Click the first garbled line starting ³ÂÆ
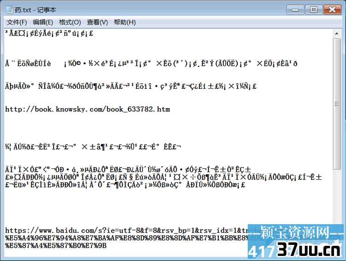The height and width of the screenshot is (261, 346). 49,34
